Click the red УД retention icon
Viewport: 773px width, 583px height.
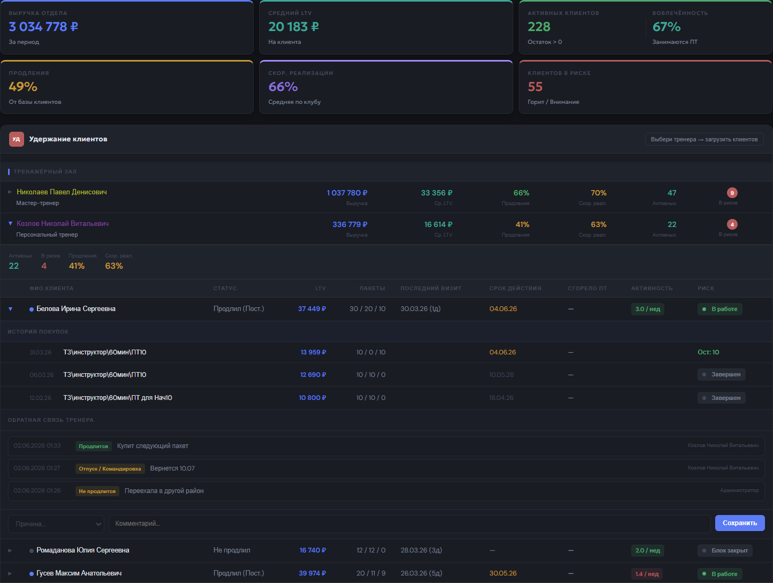(17, 139)
